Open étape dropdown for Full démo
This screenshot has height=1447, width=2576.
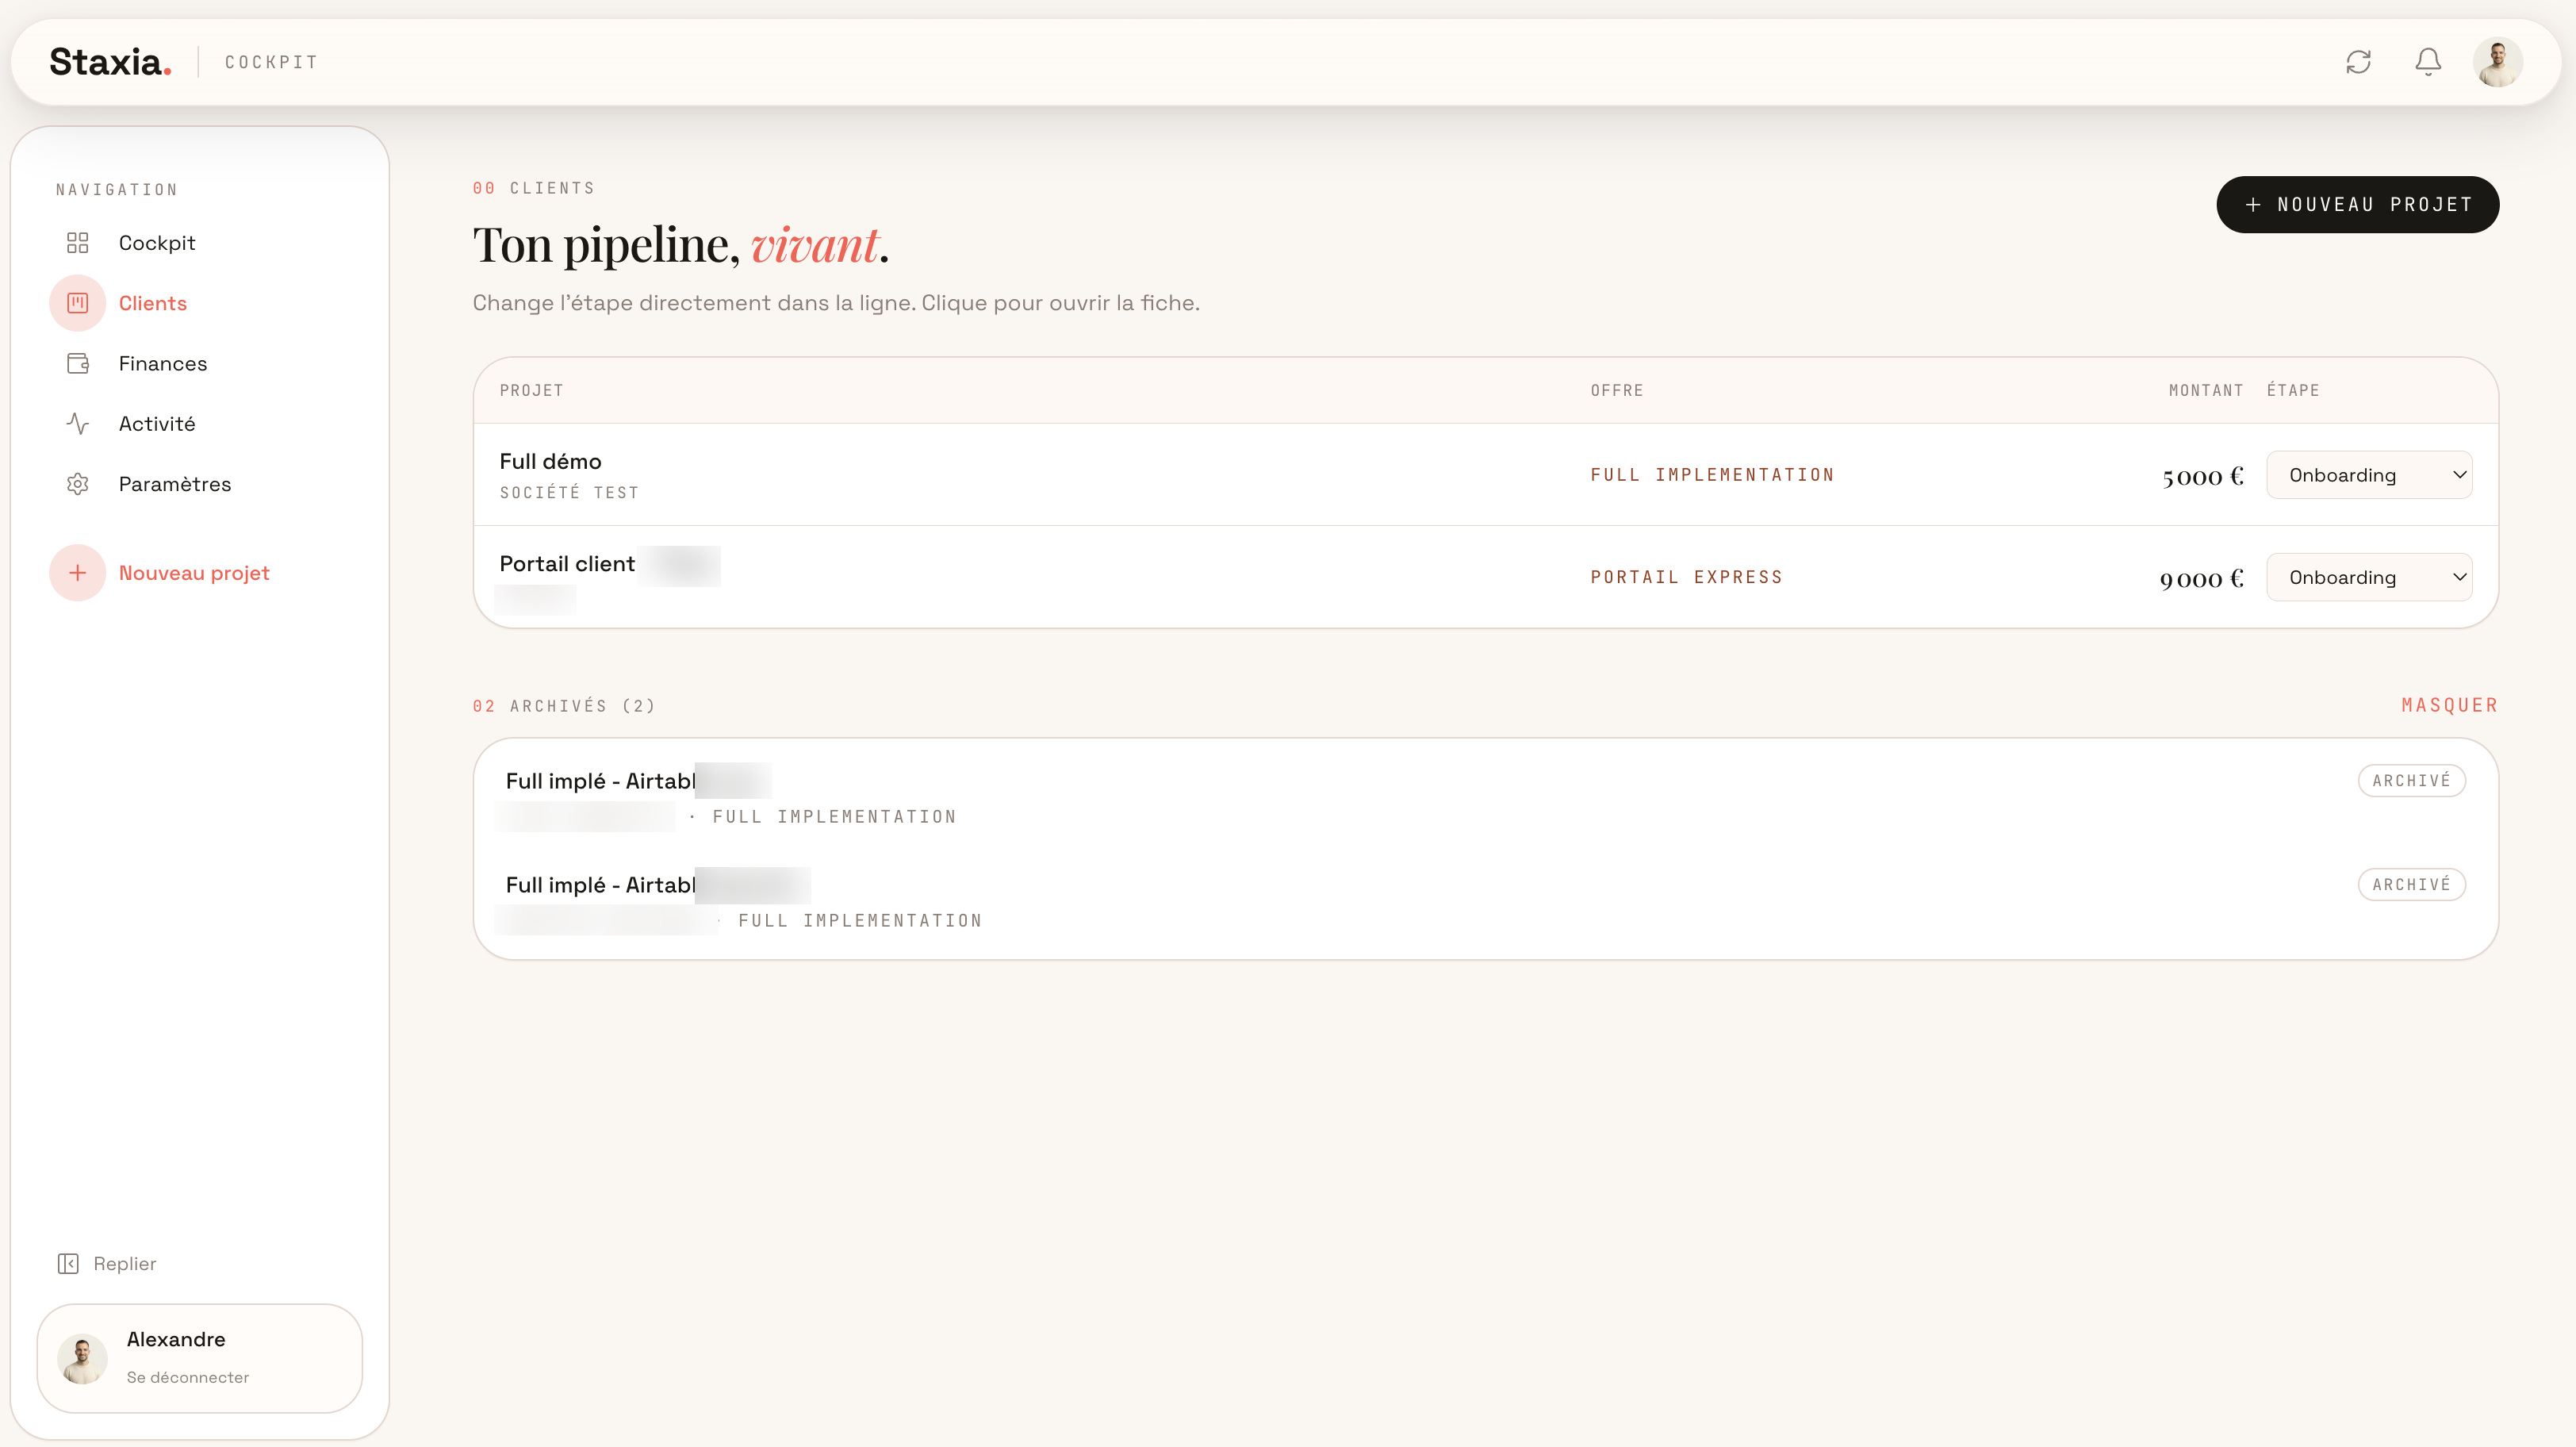(x=2369, y=475)
